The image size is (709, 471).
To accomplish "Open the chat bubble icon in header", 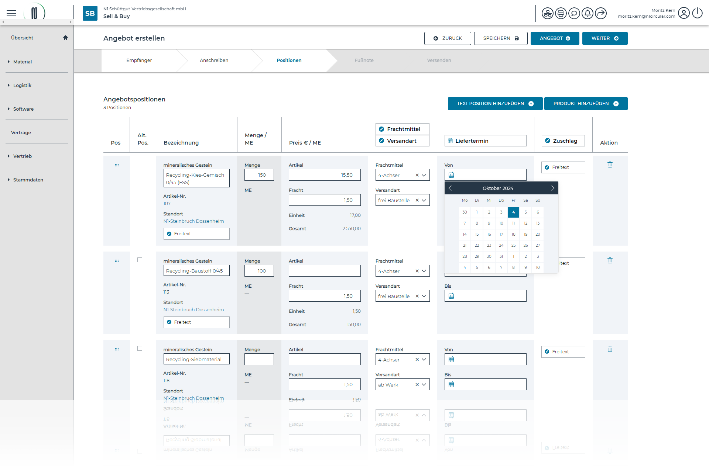I will point(574,14).
